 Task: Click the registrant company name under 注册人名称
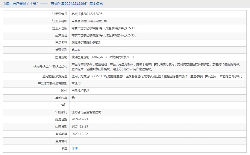(x=89, y=21)
